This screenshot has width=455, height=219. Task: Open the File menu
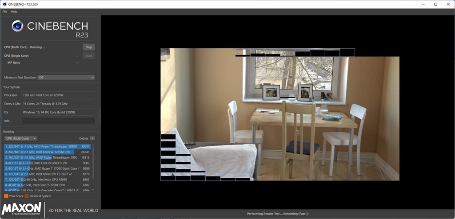(5, 12)
